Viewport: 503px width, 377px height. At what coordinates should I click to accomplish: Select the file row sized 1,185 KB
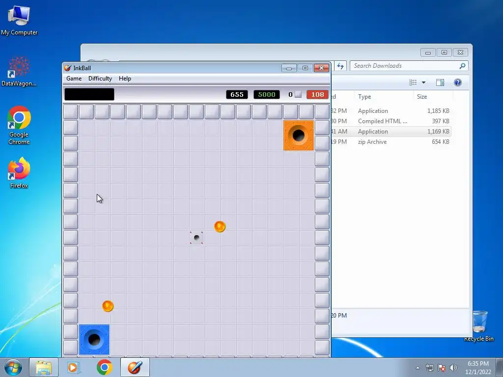pyautogui.click(x=391, y=111)
